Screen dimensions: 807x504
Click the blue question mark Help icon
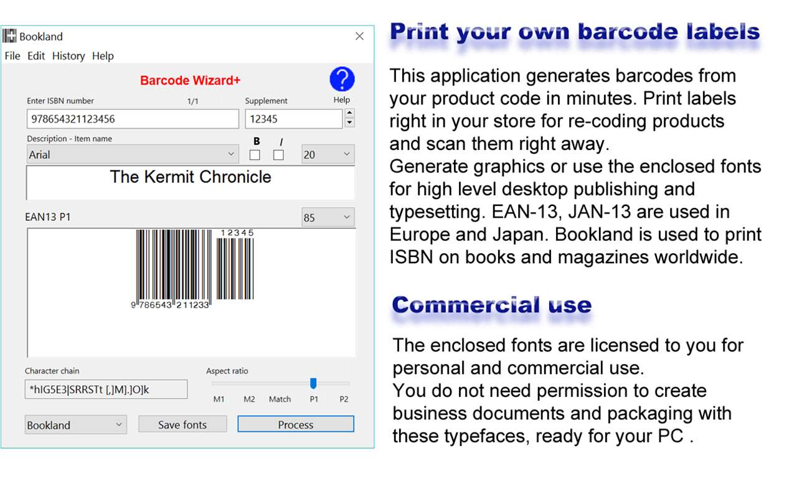(x=342, y=80)
